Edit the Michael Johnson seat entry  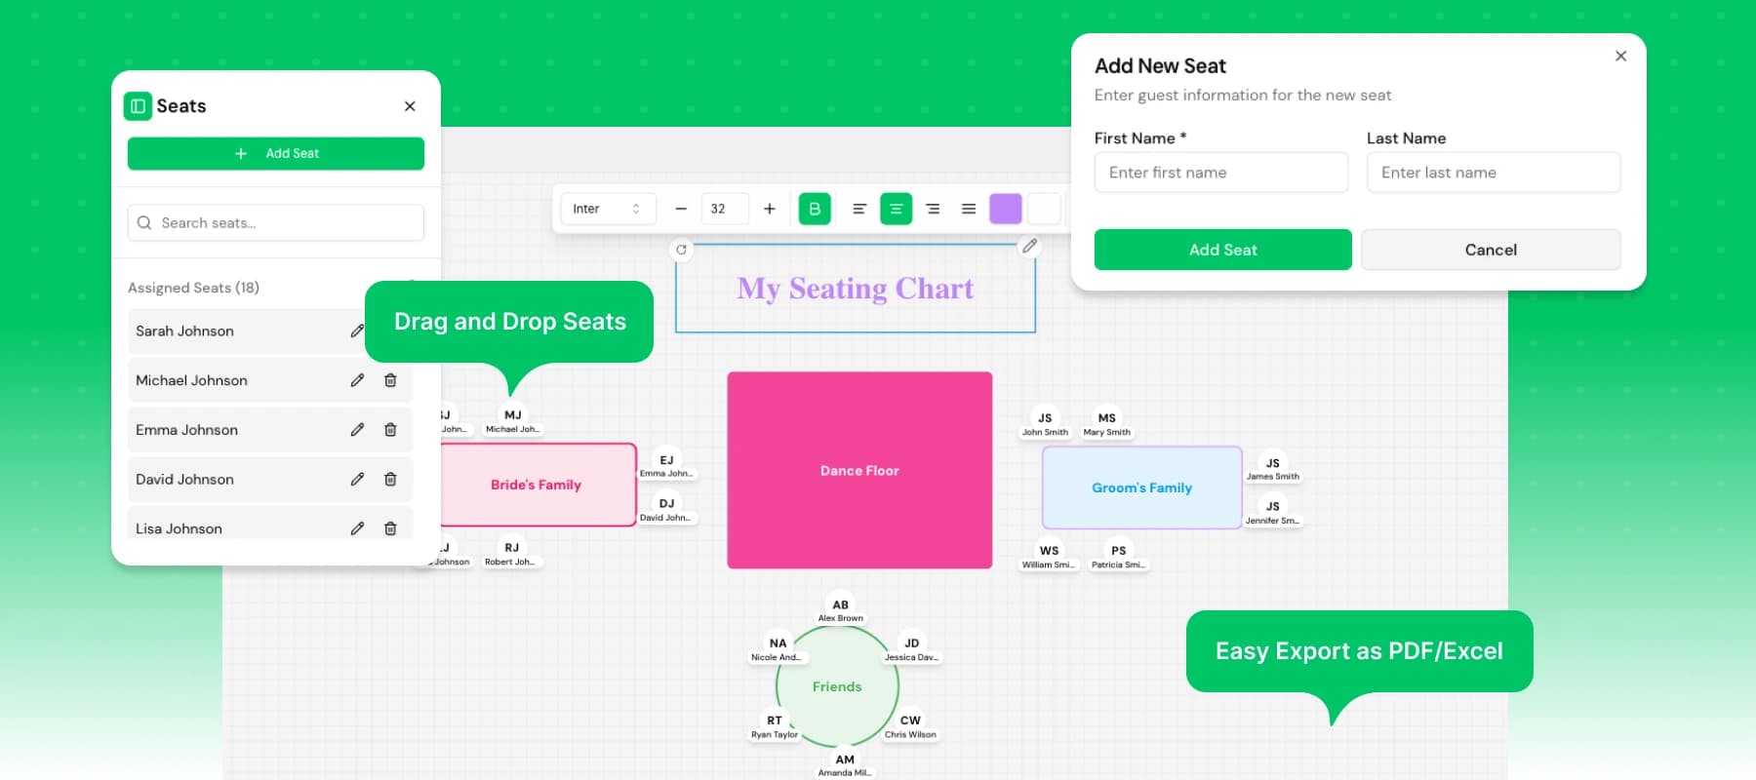coord(357,380)
